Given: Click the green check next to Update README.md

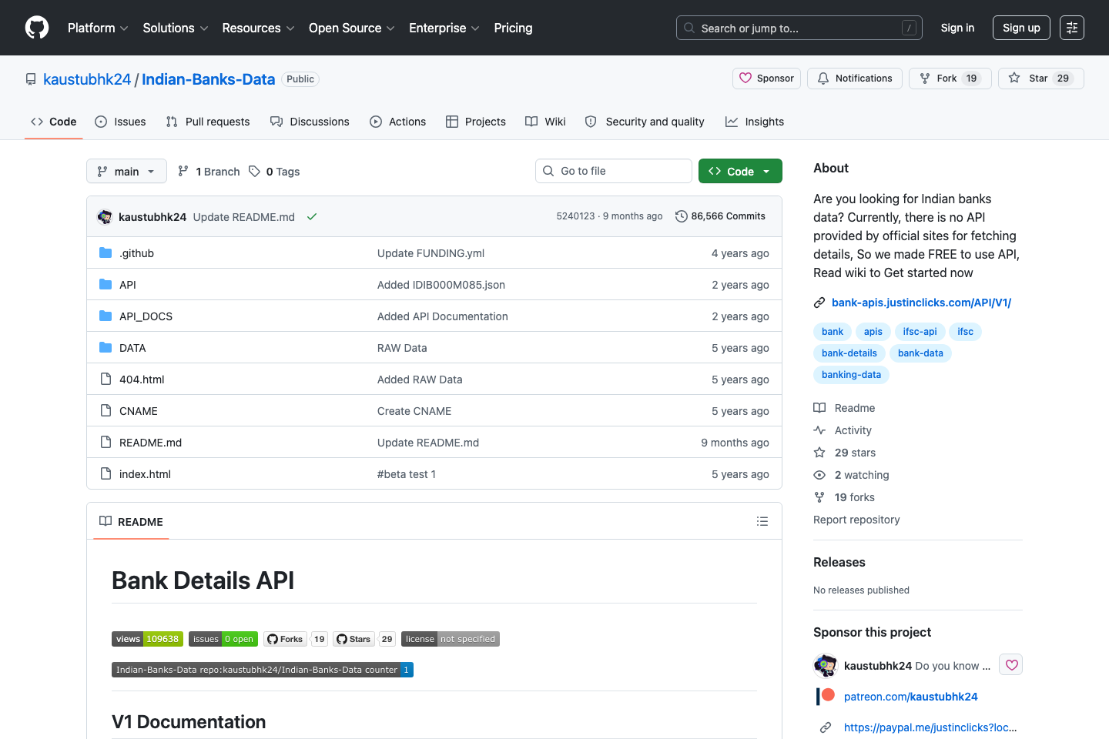Looking at the screenshot, I should click(x=312, y=216).
